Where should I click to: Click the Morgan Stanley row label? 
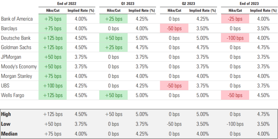point(16,76)
